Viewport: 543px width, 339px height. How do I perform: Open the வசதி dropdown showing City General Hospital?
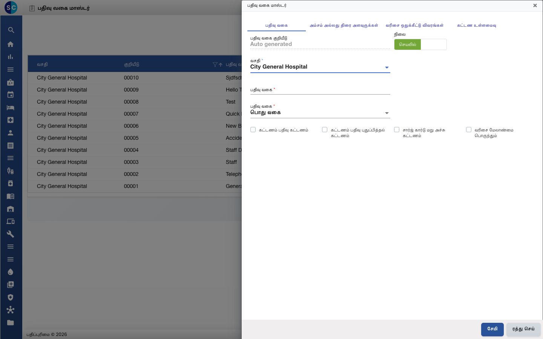pos(320,67)
